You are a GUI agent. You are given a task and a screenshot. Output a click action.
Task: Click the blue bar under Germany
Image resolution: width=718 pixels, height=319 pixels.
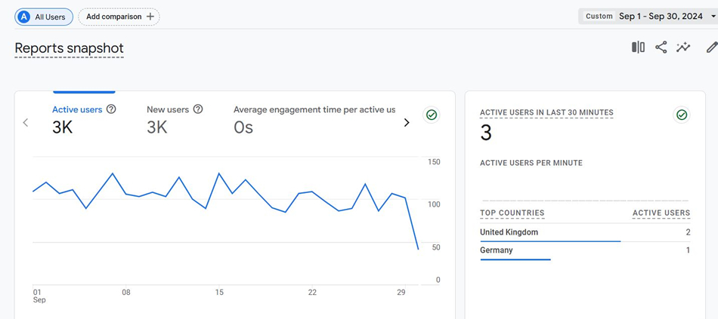click(515, 259)
